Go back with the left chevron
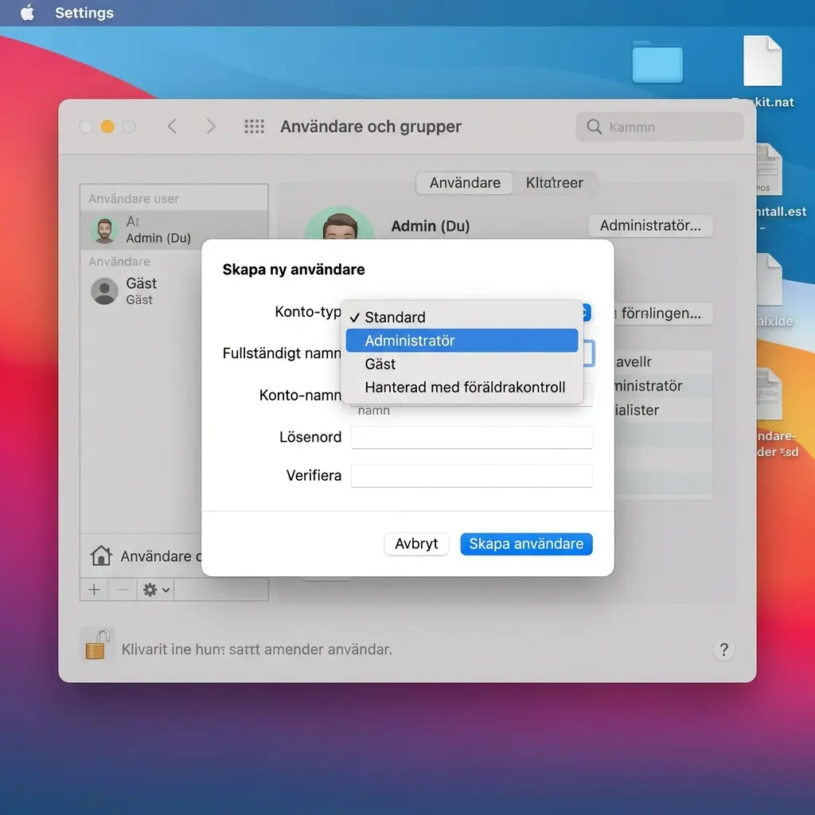The image size is (815, 815). coord(172,127)
